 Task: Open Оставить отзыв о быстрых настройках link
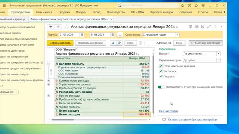click(193, 119)
